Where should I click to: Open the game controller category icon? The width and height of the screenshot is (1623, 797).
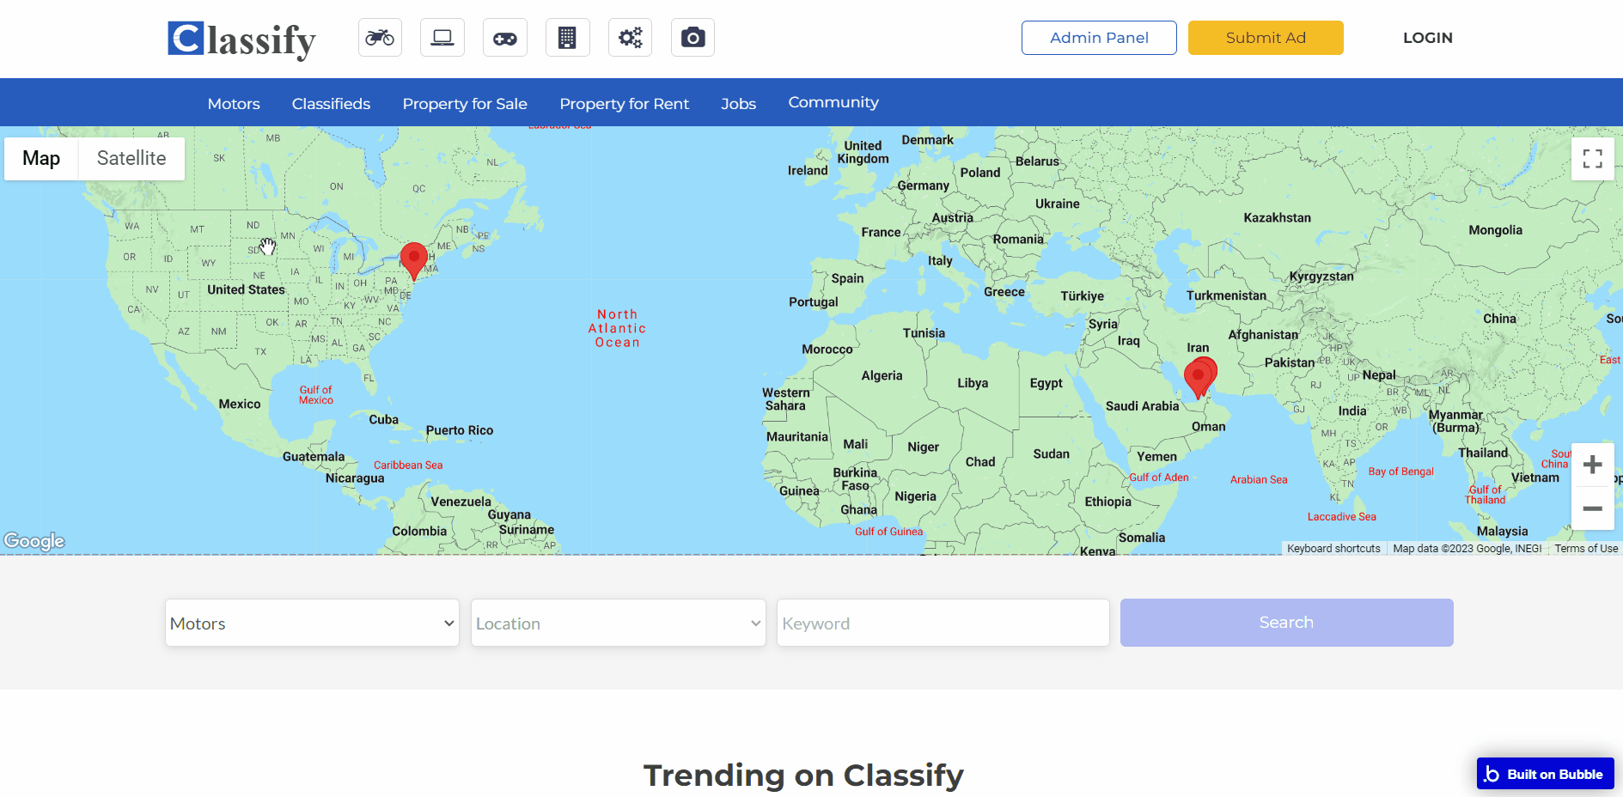point(505,38)
